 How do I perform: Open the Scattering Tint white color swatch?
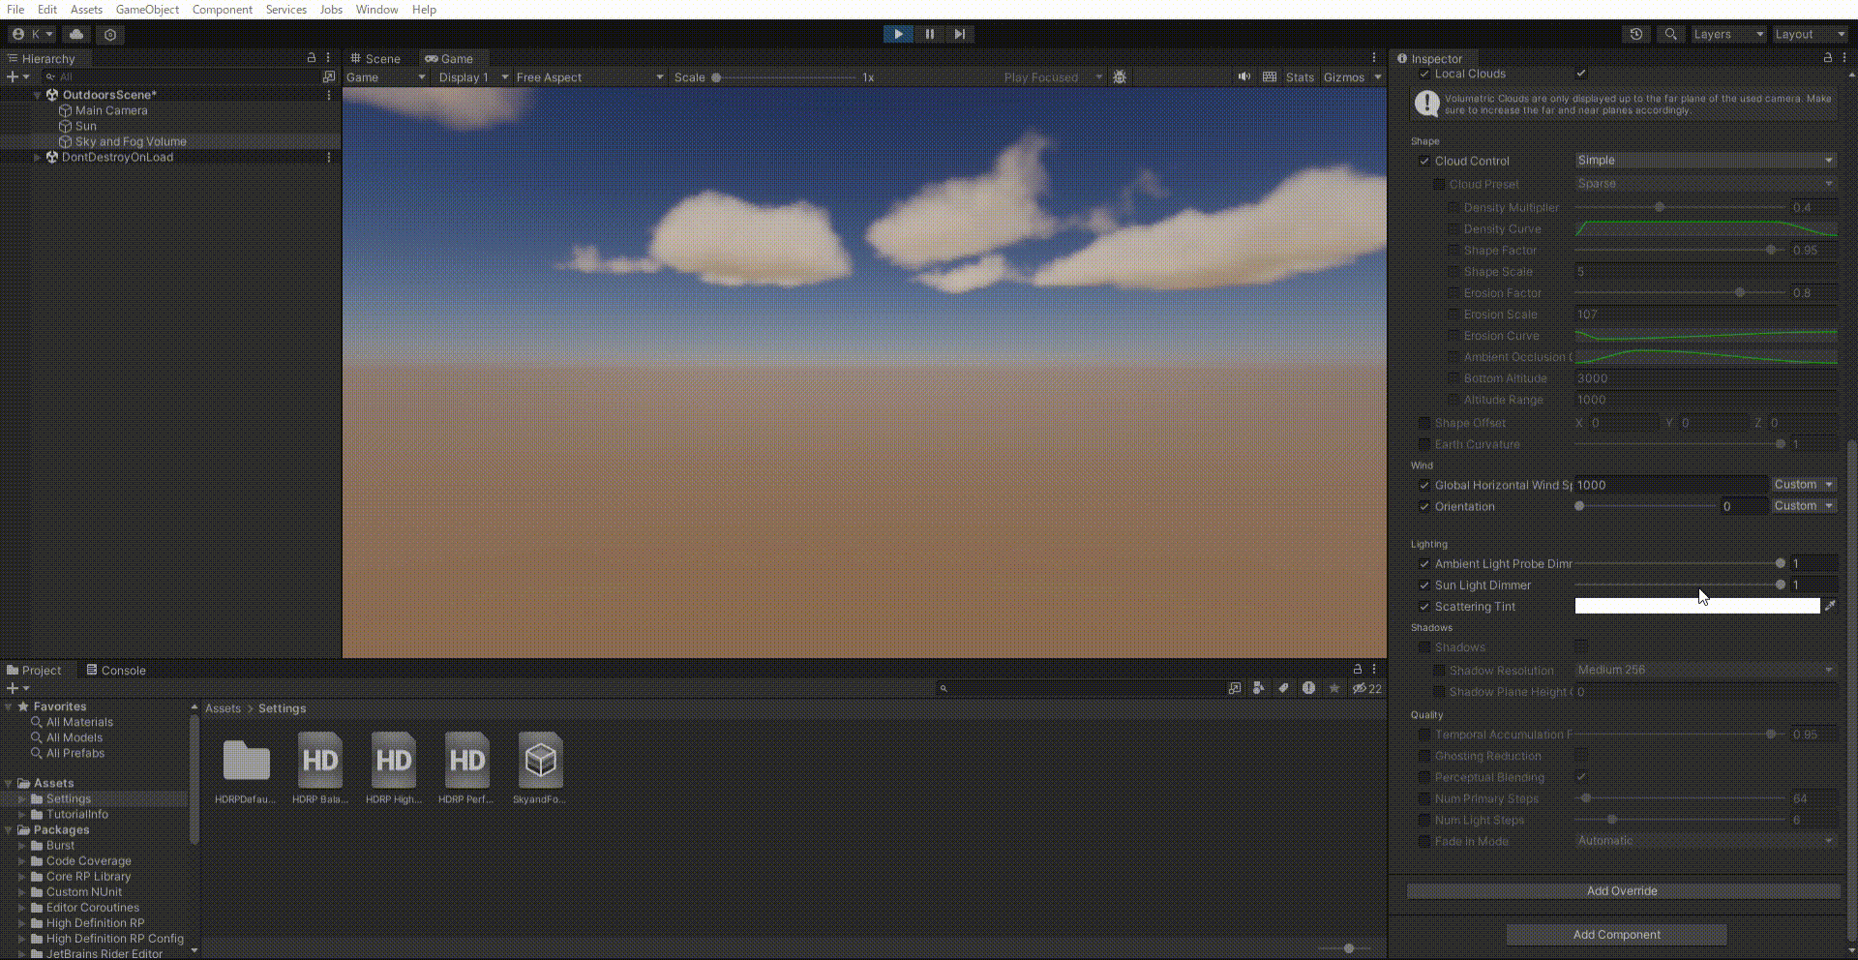point(1697,606)
